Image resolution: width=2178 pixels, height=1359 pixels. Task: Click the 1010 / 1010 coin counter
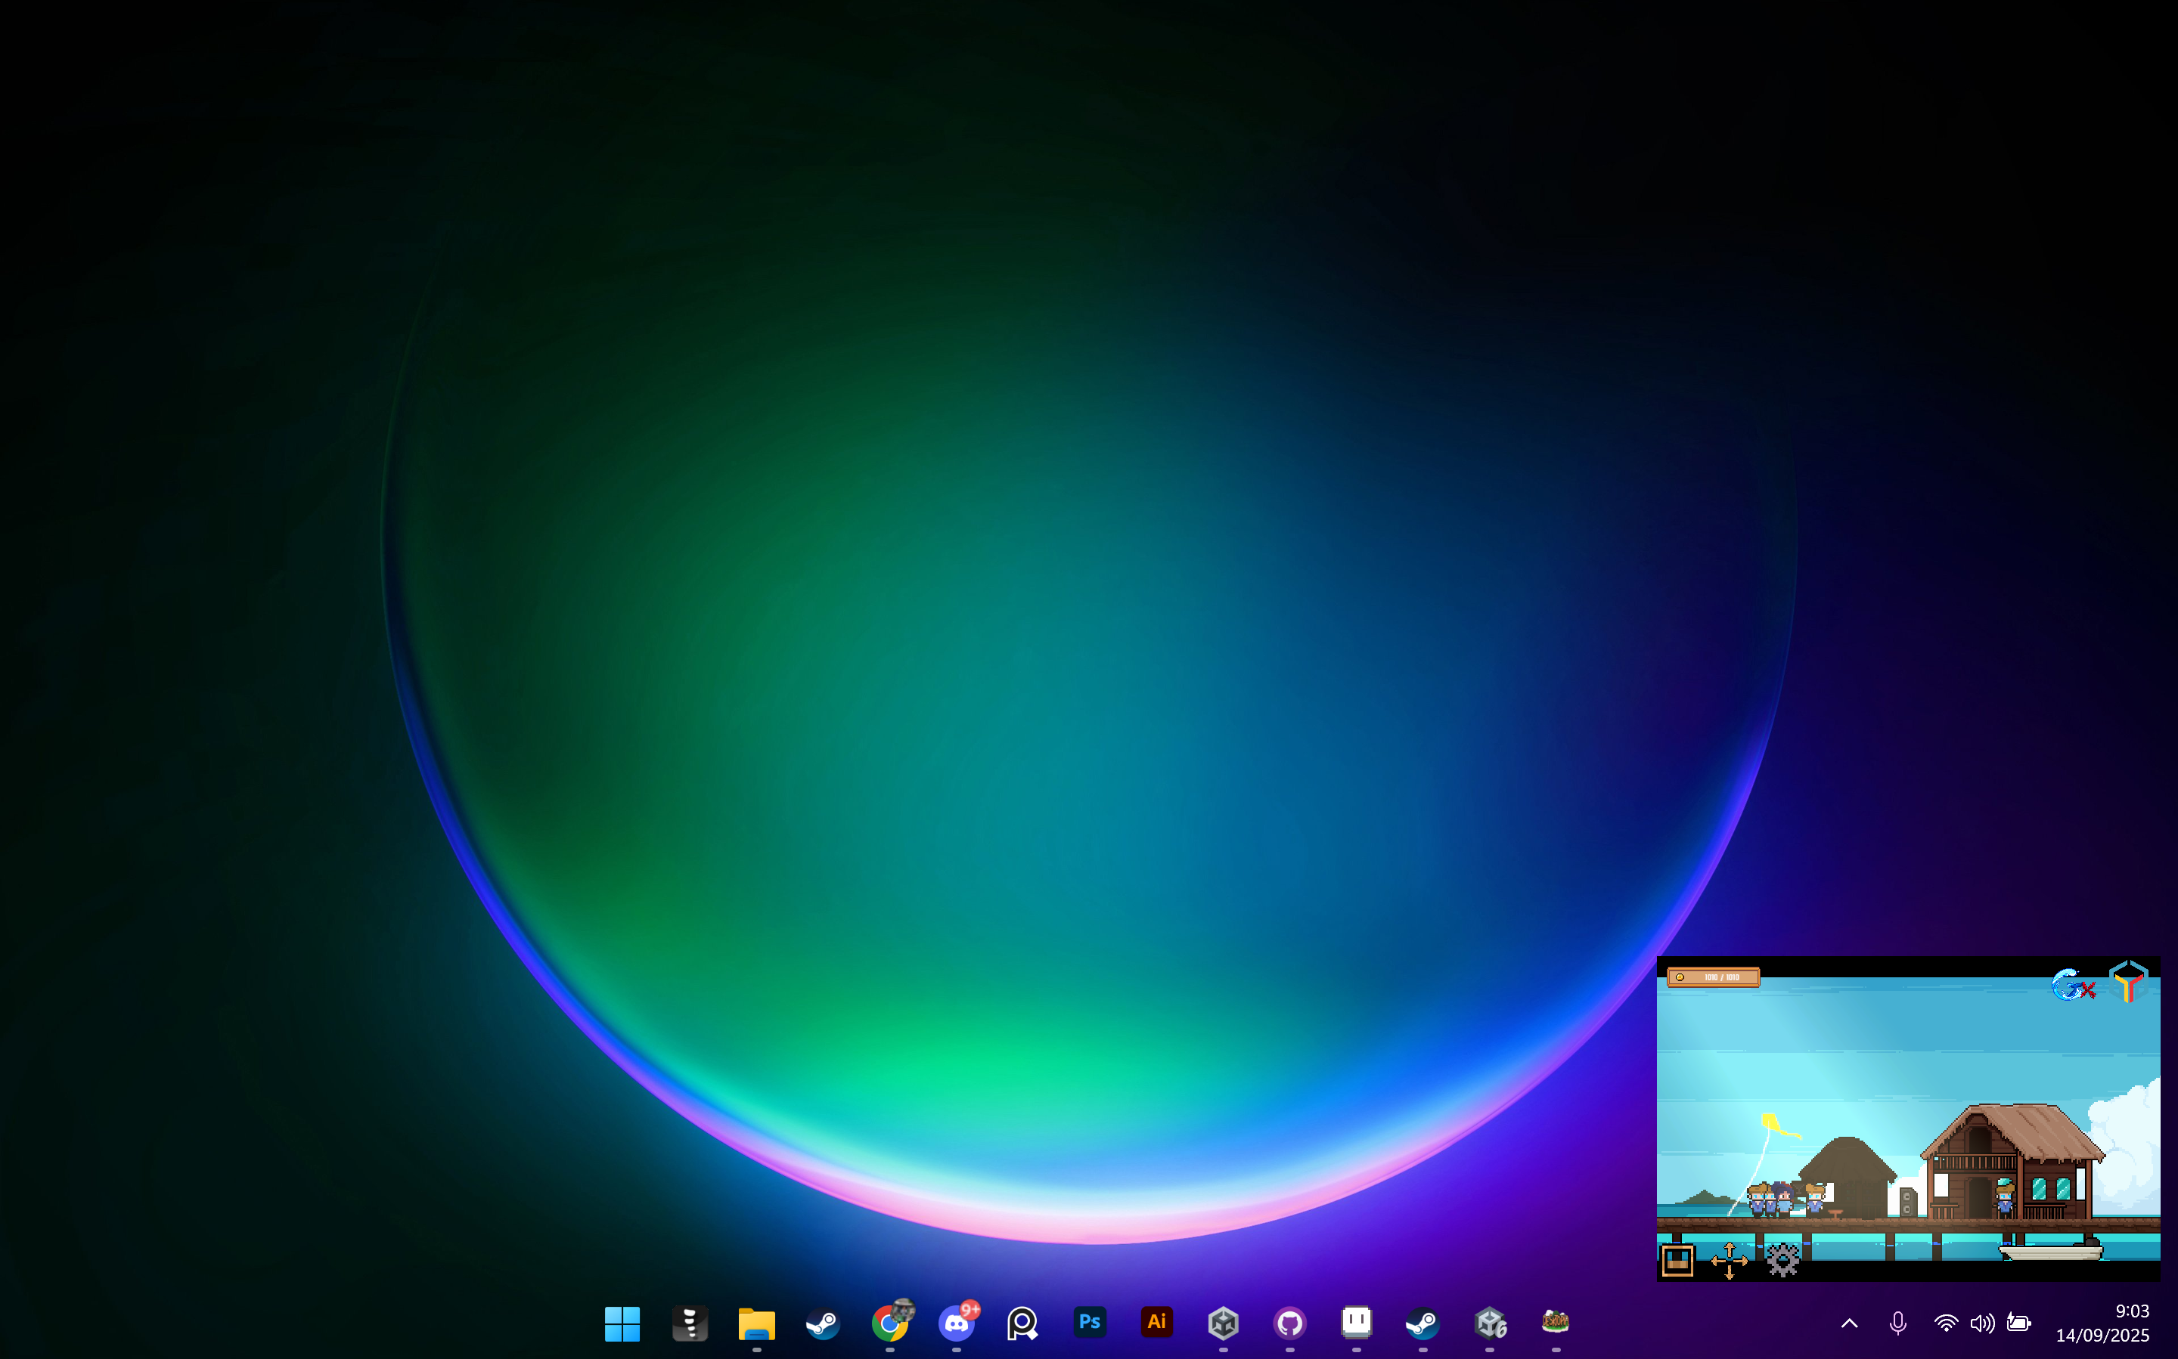point(1712,977)
